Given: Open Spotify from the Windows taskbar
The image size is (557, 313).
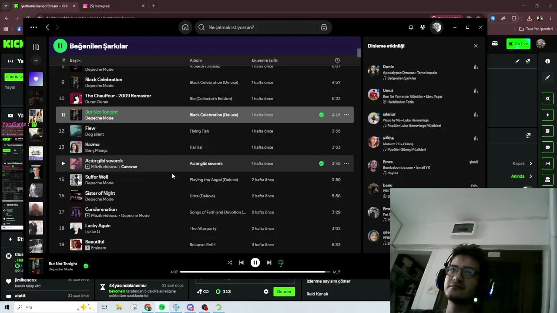Looking at the screenshot, I should coord(162,307).
